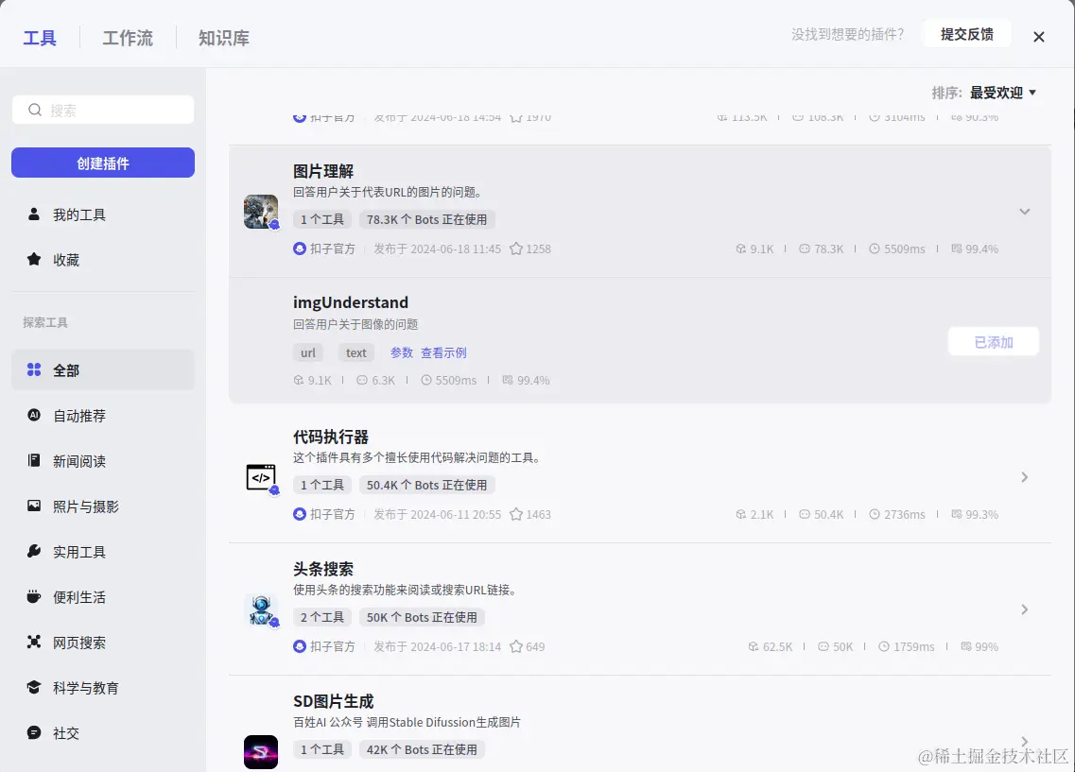Viewport: 1075px width, 772px height.
Task: Switch to the 工作流 tab
Action: [x=127, y=37]
